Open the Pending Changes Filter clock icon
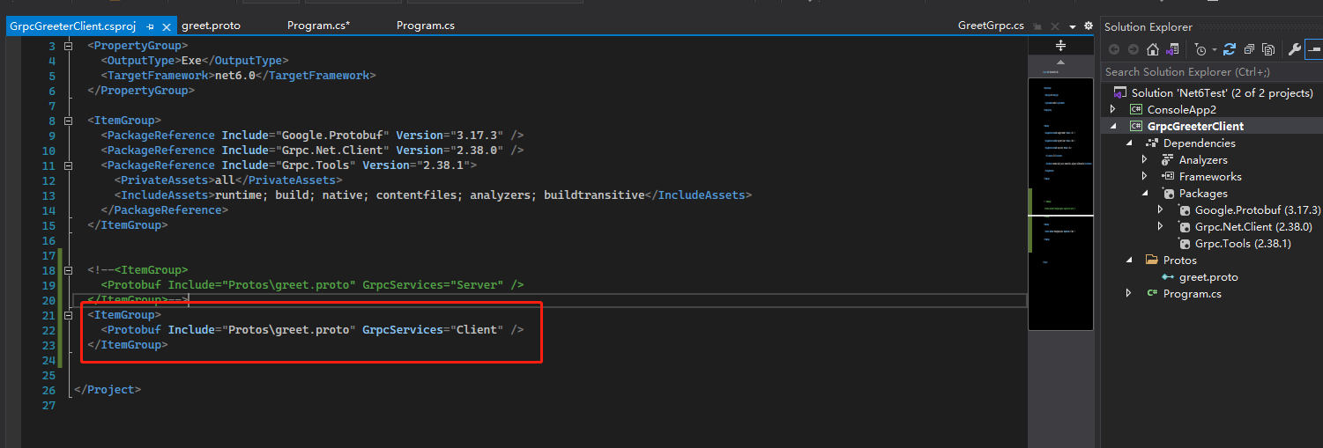This screenshot has height=448, width=1323. [1200, 49]
